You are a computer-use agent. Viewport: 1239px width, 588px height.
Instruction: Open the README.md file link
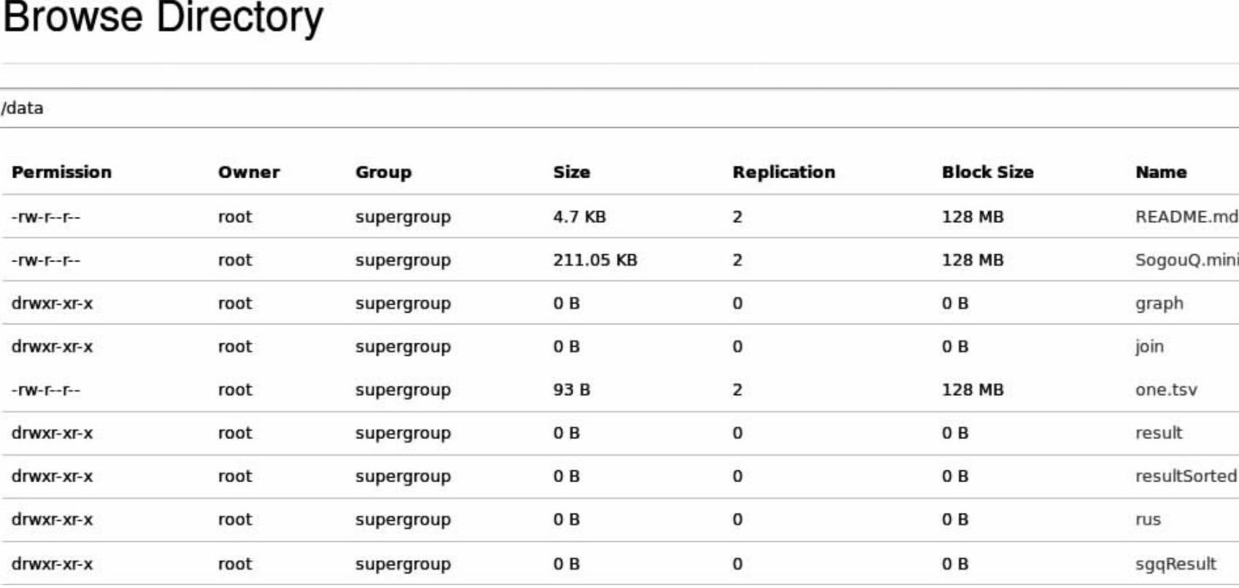coord(1186,217)
